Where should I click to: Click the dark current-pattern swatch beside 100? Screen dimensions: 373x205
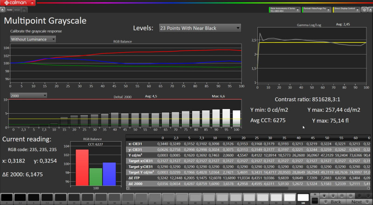315,201
